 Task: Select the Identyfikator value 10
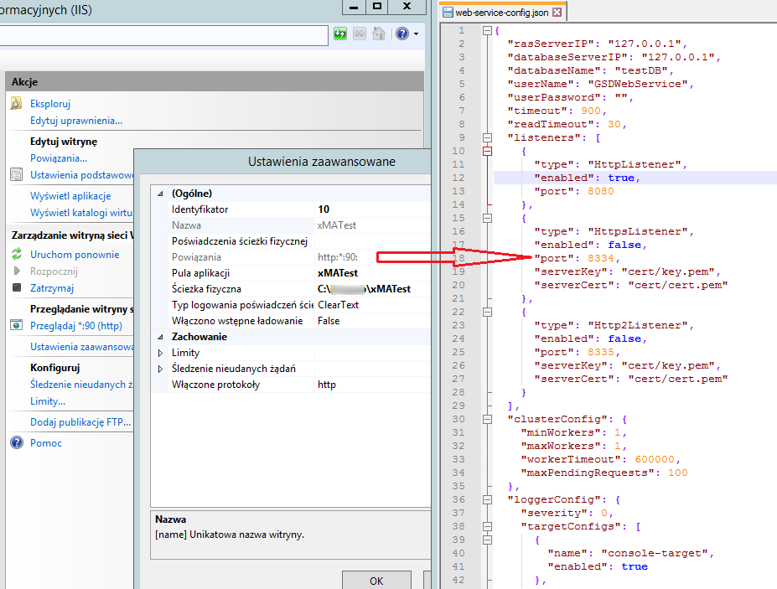[x=323, y=209]
